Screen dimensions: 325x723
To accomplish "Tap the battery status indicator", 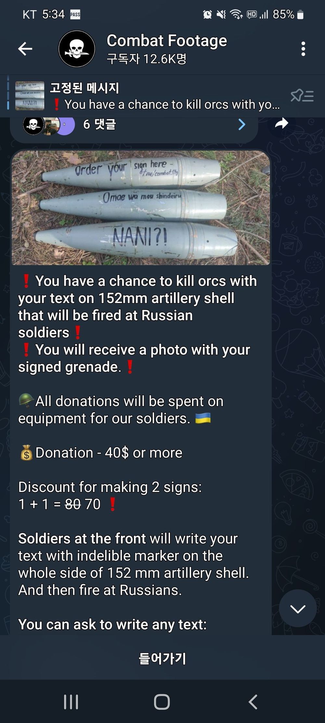I will (x=300, y=14).
